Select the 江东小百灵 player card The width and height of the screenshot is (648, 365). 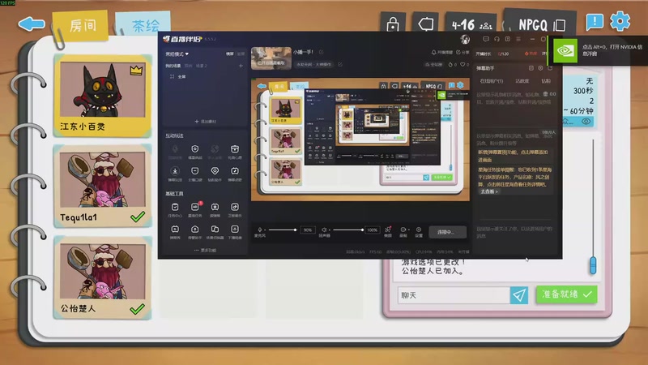103,96
